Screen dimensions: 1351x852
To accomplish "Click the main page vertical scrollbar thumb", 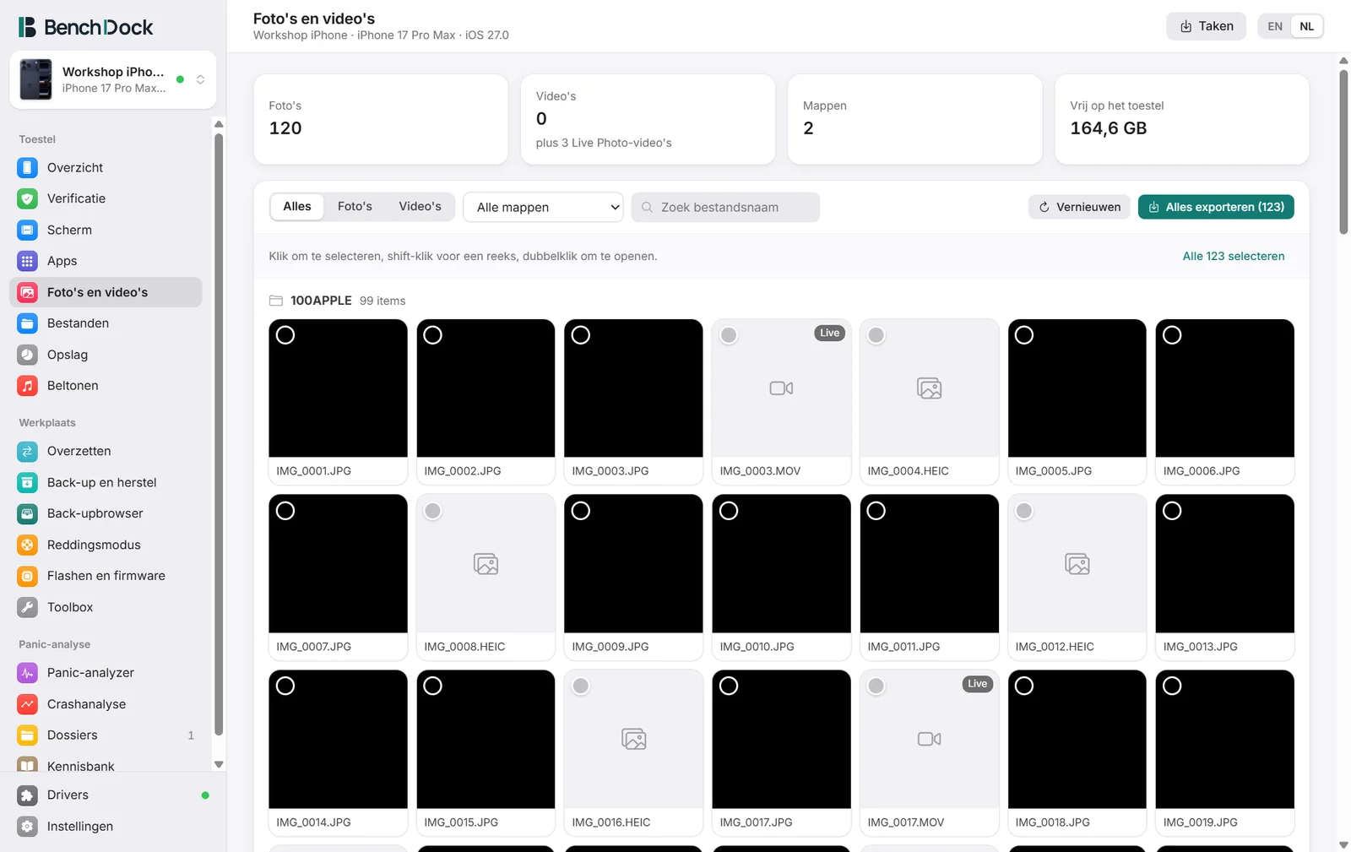I will 1343,152.
